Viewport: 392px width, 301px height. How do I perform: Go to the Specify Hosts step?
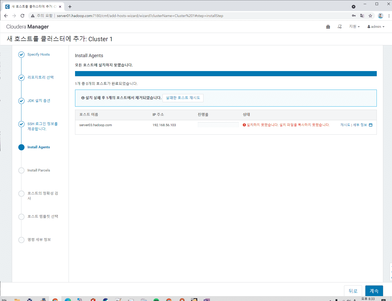click(38, 54)
